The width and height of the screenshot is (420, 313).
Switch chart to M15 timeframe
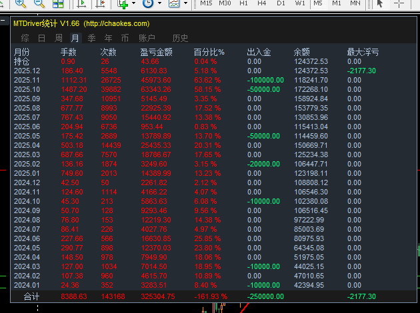click(x=206, y=3)
